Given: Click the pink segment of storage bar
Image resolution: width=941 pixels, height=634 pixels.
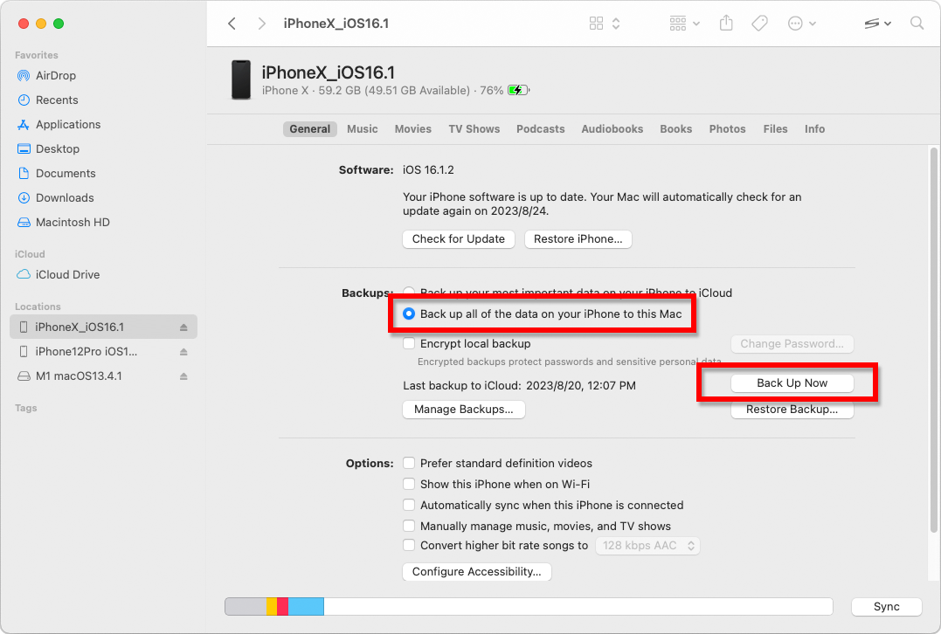Looking at the screenshot, I should [x=283, y=606].
